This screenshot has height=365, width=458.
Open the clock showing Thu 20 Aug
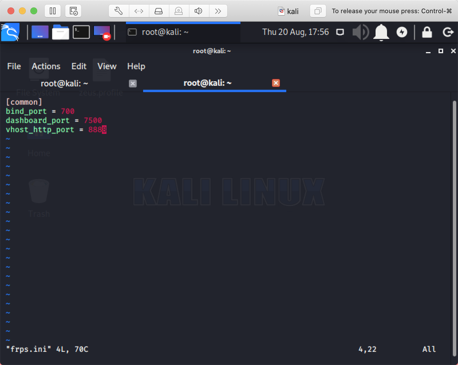click(295, 32)
